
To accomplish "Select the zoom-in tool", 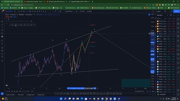I will click(2, 43).
